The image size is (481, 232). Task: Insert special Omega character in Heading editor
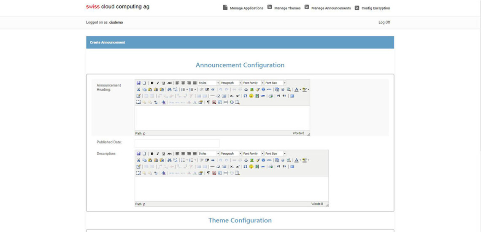(245, 96)
